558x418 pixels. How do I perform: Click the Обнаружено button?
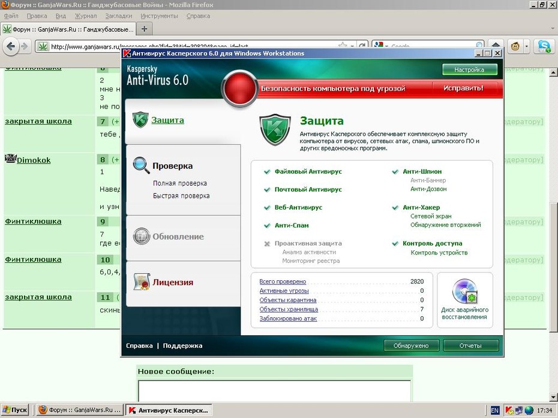(411, 346)
